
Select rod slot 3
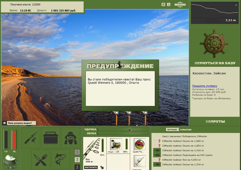[77, 167]
